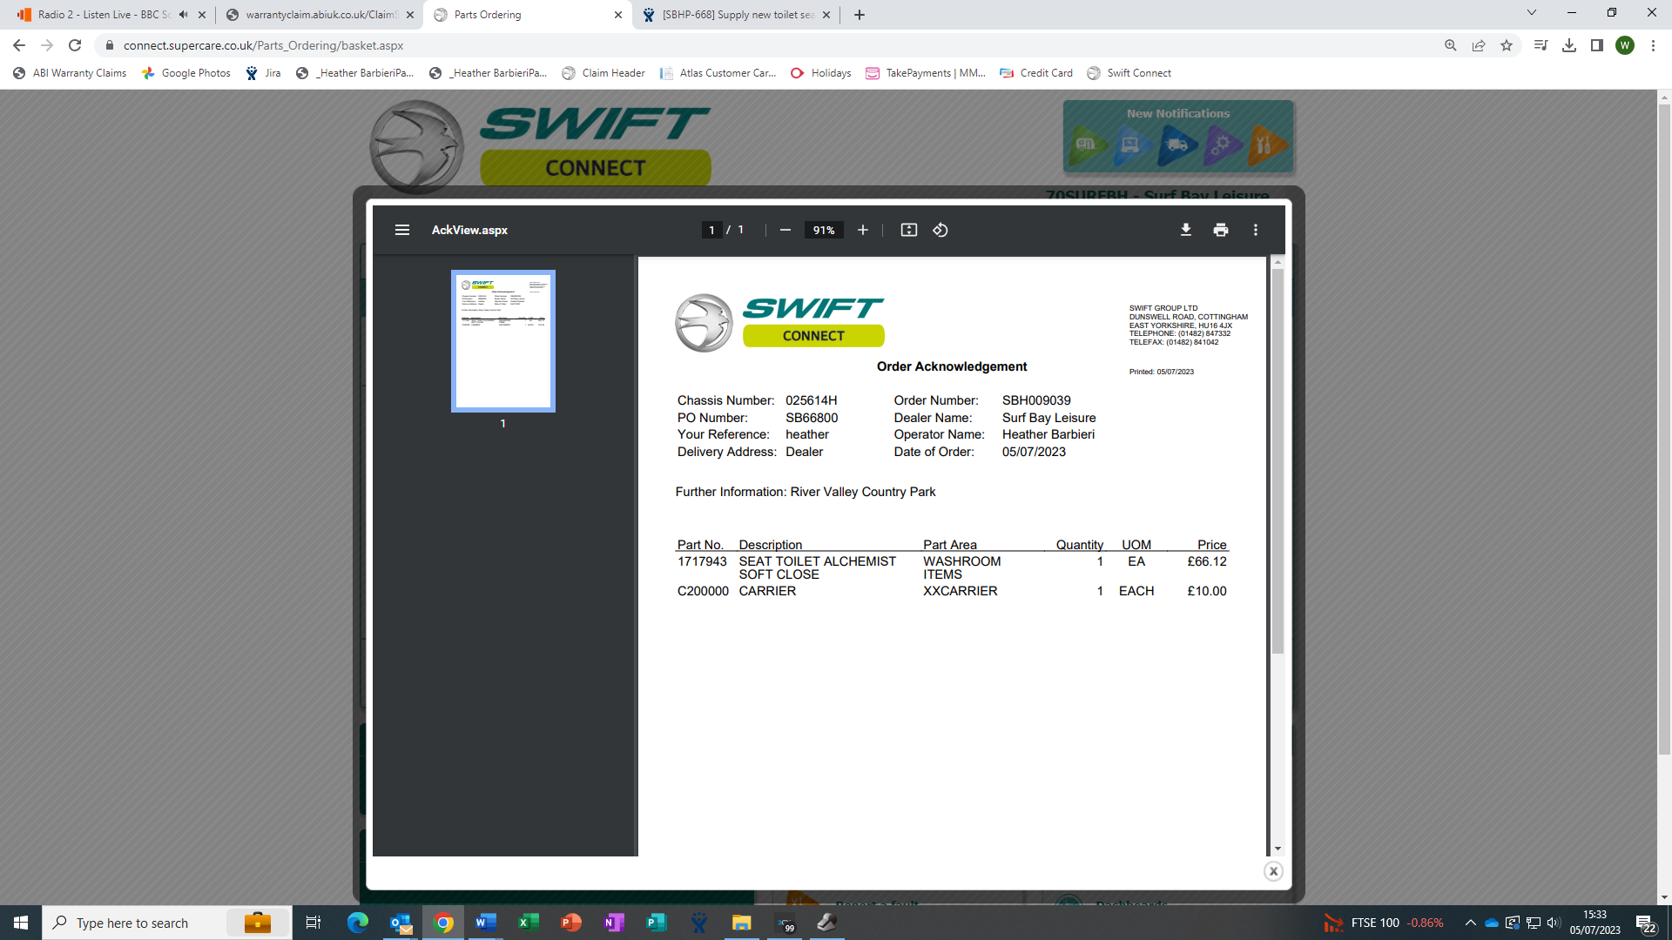Print the order acknowledgement PDF

coord(1221,230)
